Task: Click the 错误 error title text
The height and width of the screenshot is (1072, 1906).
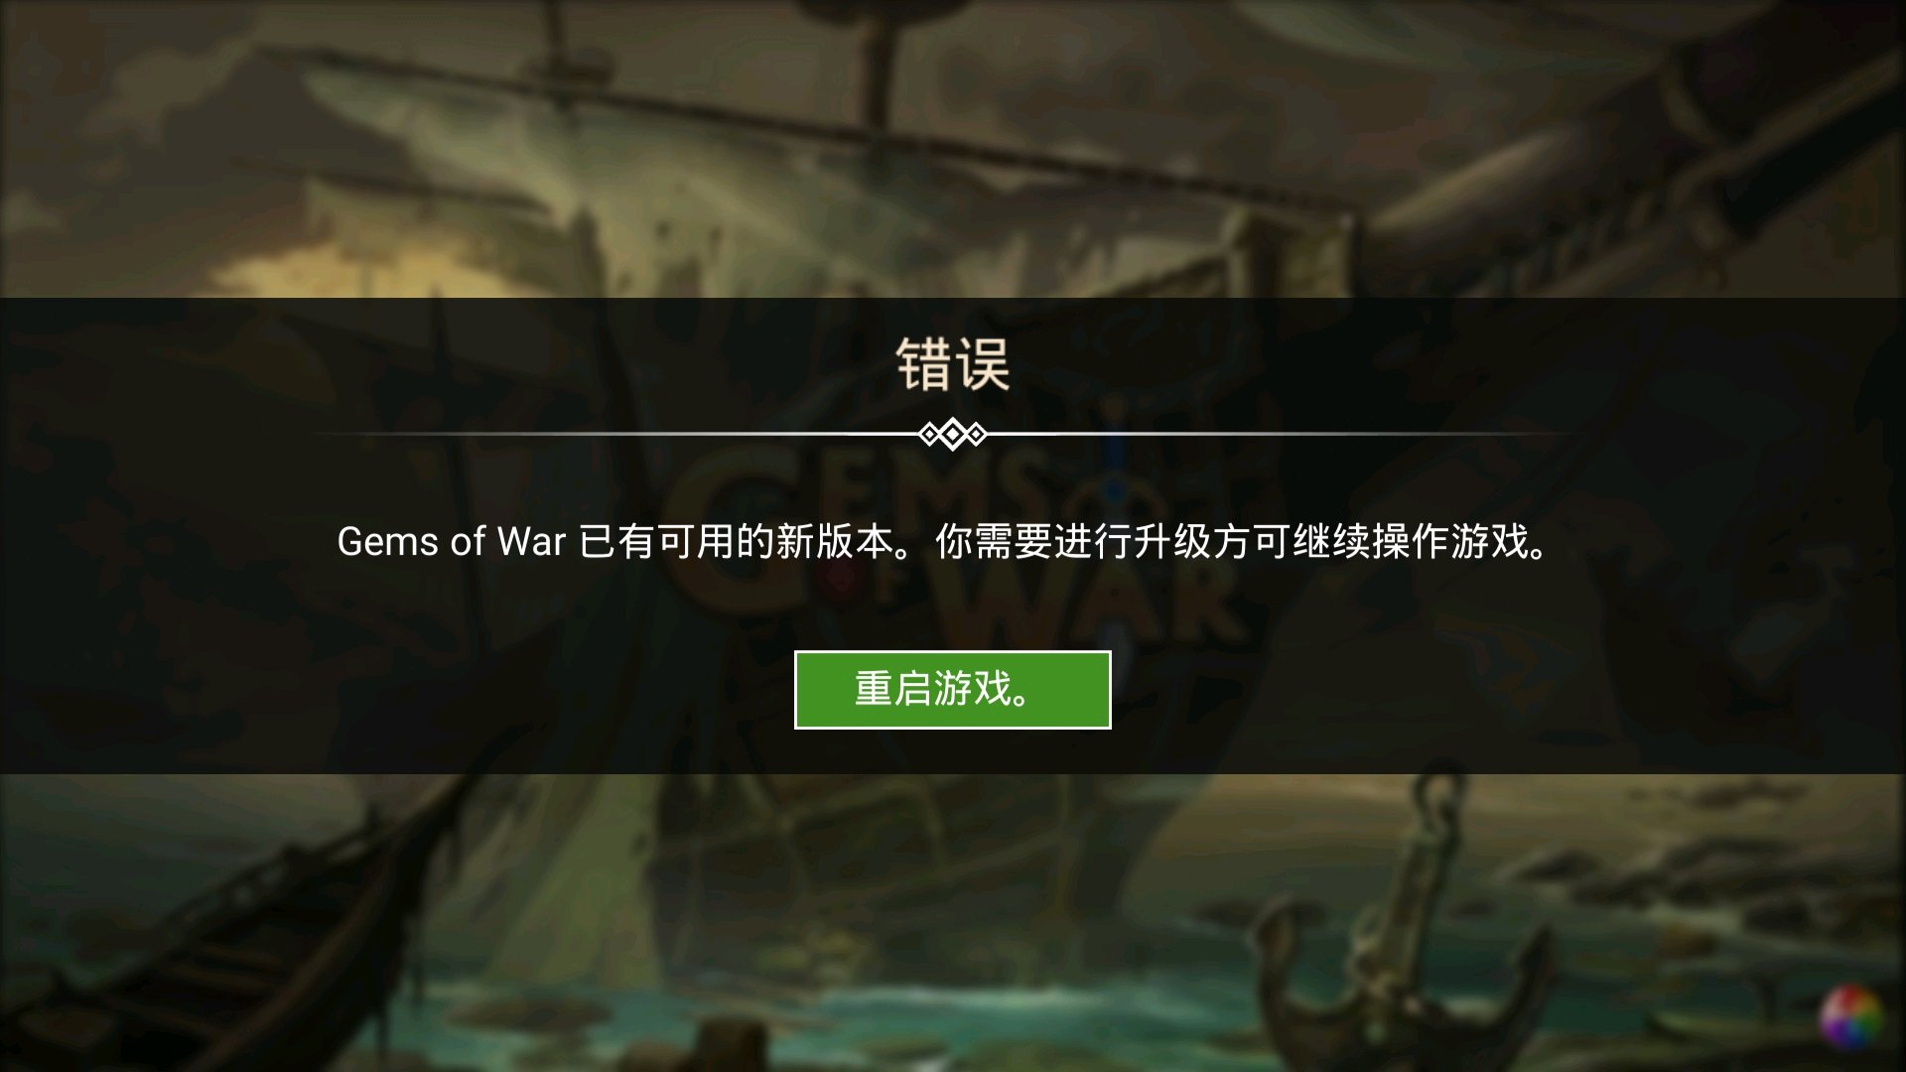Action: tap(953, 364)
